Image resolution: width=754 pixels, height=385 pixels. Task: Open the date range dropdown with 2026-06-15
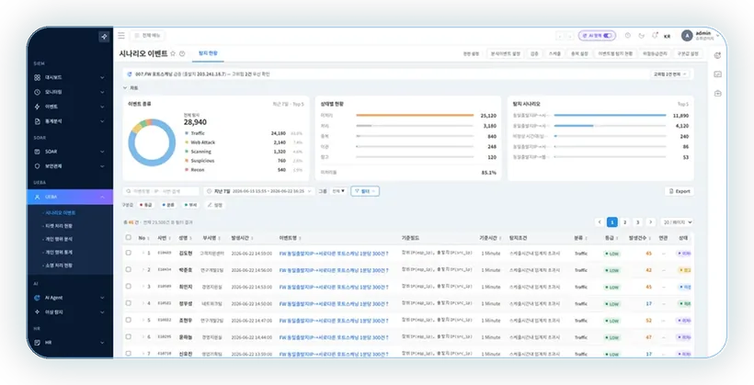(258, 191)
